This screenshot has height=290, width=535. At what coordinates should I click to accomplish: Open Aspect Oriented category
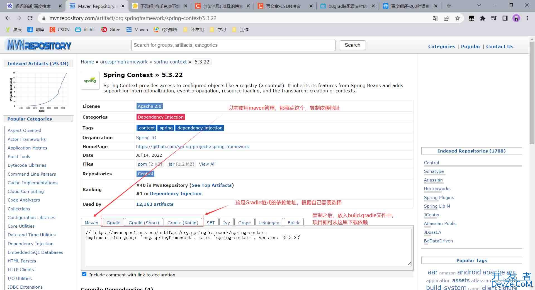(24, 130)
